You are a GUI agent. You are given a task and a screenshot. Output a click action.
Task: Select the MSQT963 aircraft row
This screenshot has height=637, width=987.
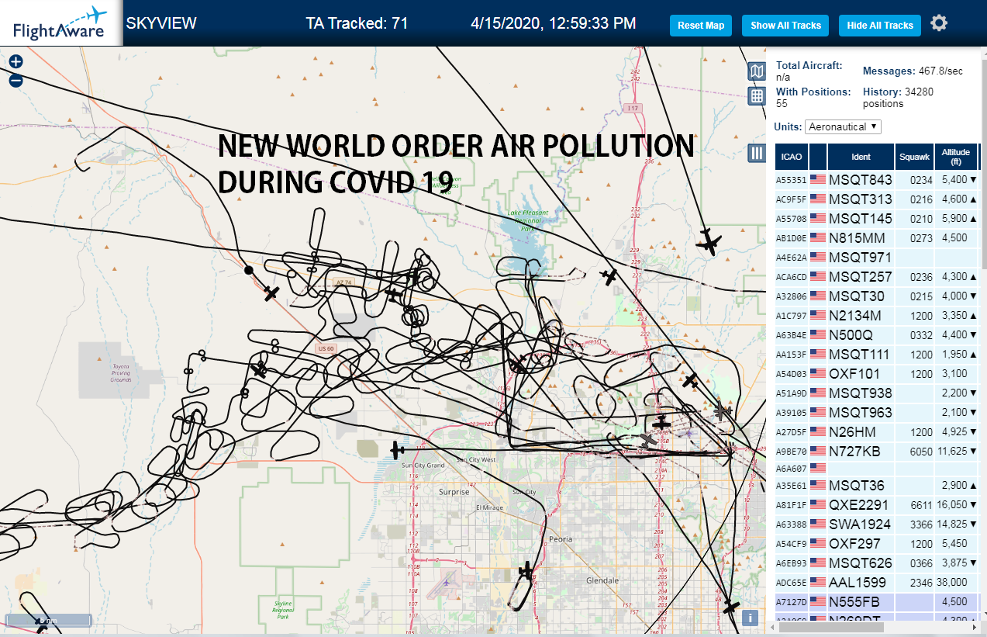876,413
